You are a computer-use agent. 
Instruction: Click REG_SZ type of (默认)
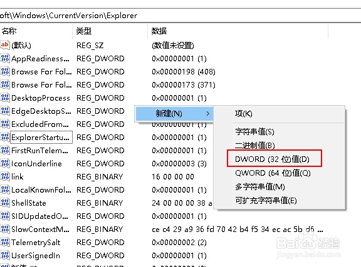point(90,46)
